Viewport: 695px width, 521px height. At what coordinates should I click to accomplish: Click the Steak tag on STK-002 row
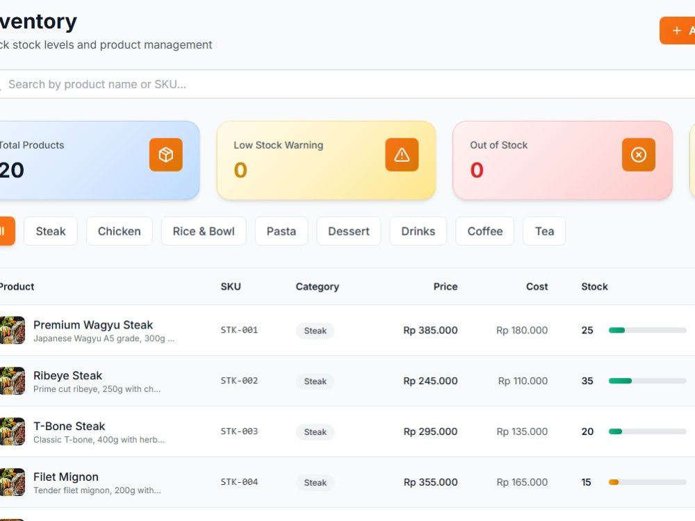point(315,381)
